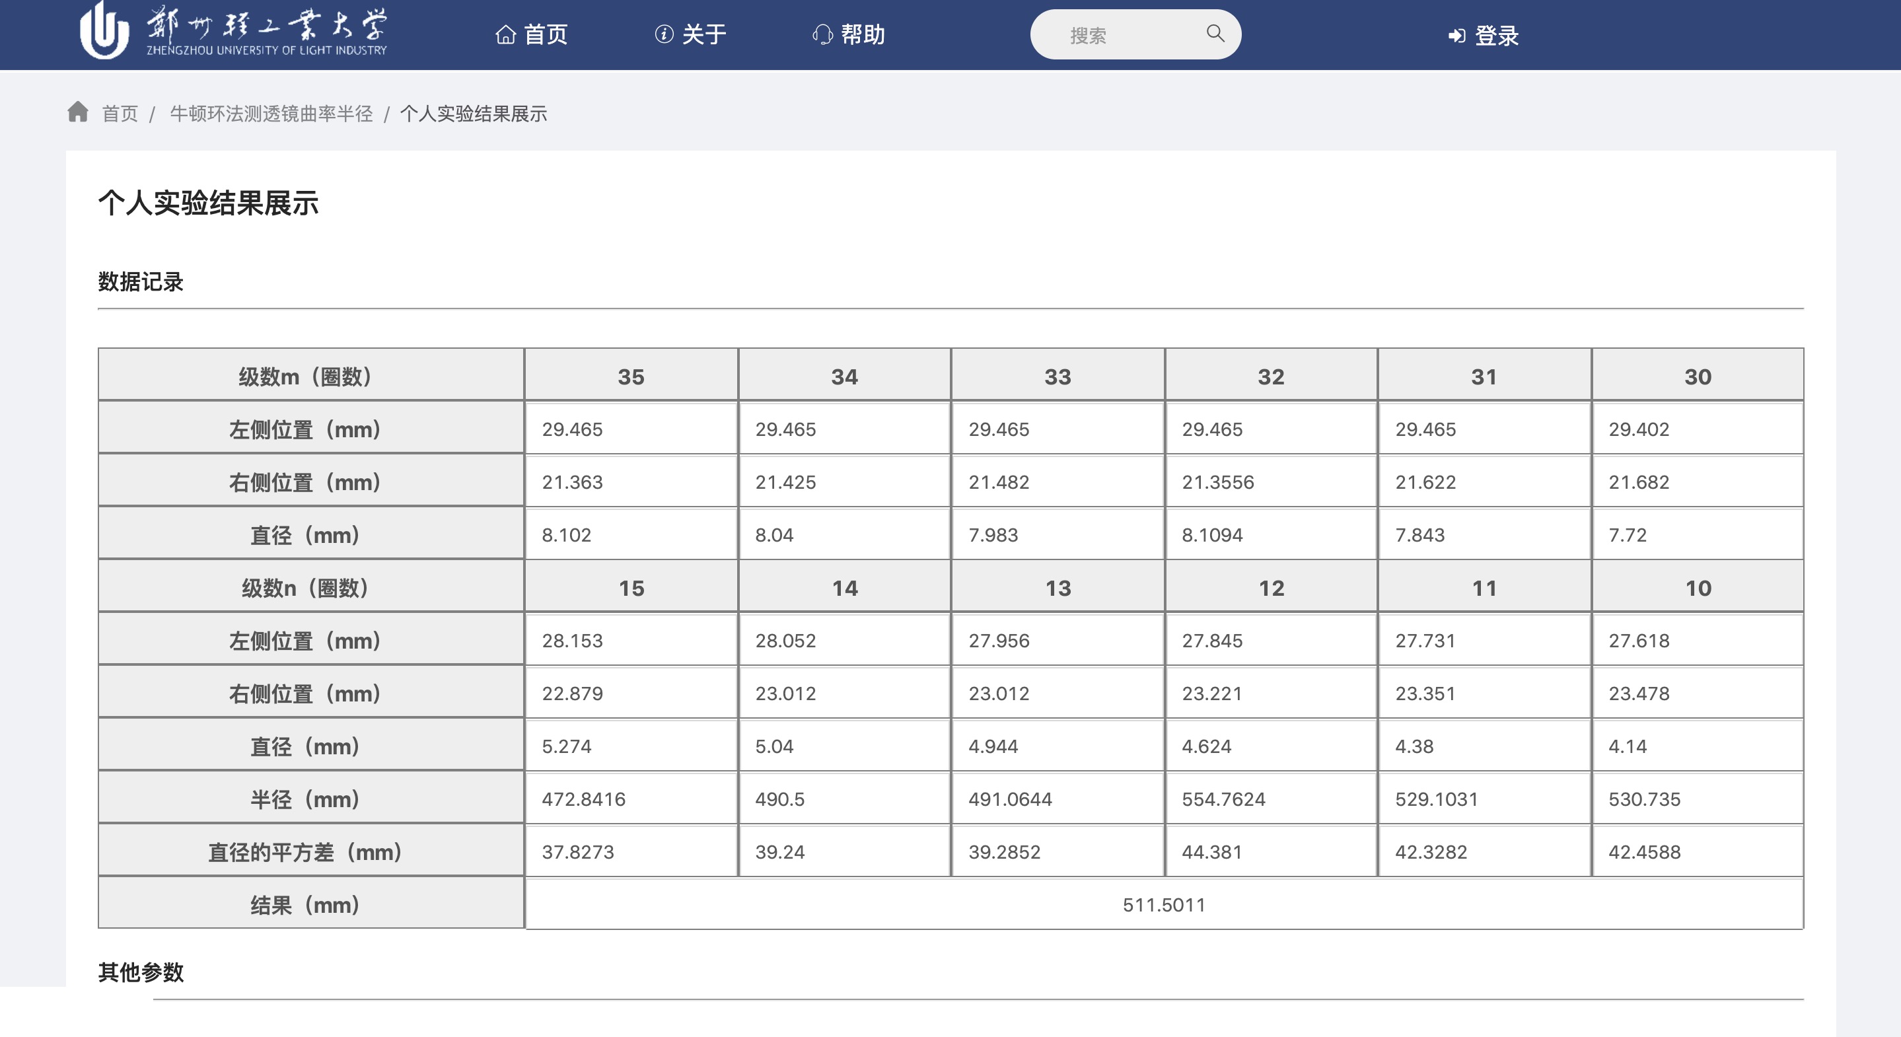This screenshot has width=1901, height=1037.
Task: Click the n-level header 15
Action: click(x=631, y=586)
